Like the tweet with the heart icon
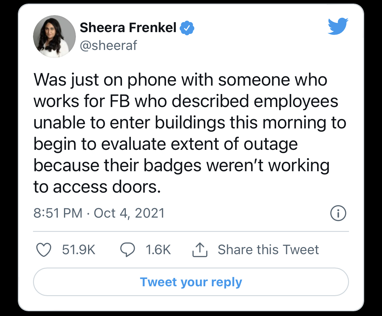Image resolution: width=382 pixels, height=316 pixels. [44, 250]
